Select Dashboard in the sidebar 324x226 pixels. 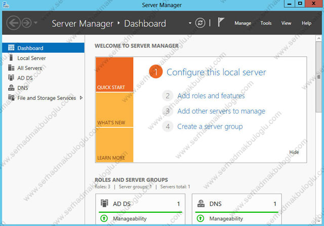click(x=43, y=48)
